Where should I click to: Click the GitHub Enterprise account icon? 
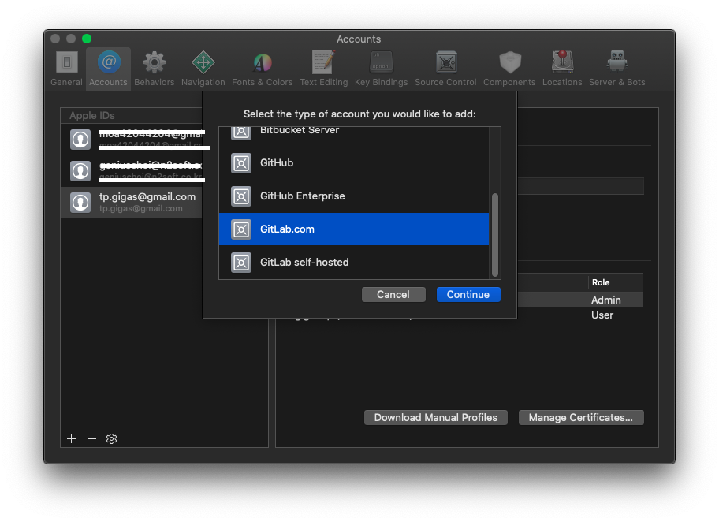tap(241, 196)
